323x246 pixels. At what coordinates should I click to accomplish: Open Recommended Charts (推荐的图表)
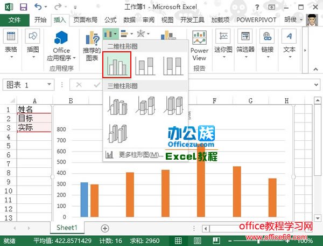92,46
